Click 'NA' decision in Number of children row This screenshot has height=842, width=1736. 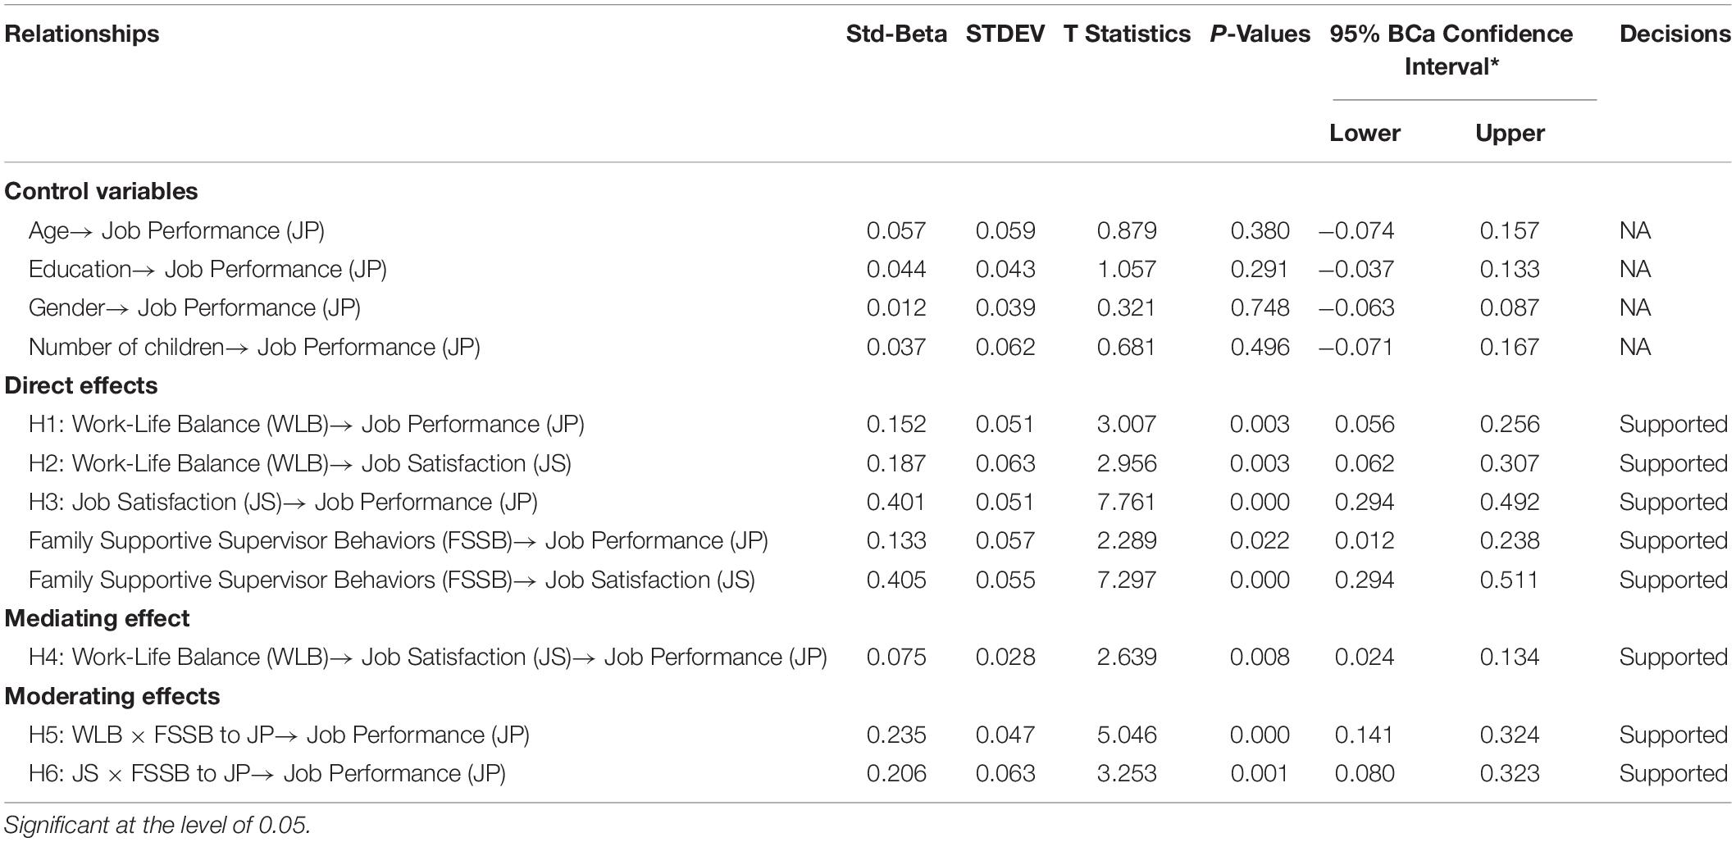(x=1635, y=348)
